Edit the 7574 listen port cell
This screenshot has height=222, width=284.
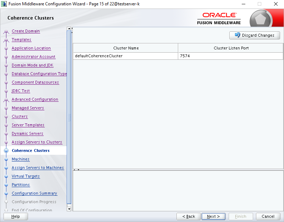click(230, 56)
